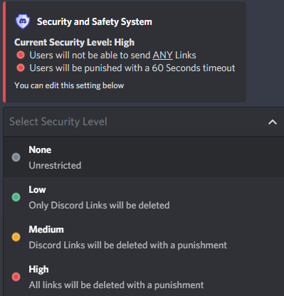Image resolution: width=284 pixels, height=296 pixels.
Task: Click the orange circle beside Medium option
Action: (x=16, y=237)
